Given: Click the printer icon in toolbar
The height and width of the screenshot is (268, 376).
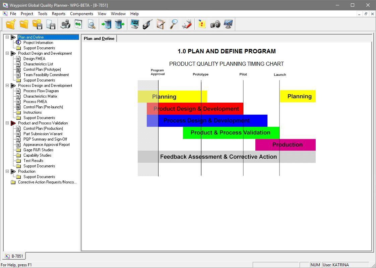Looking at the screenshot, I should 65,24.
